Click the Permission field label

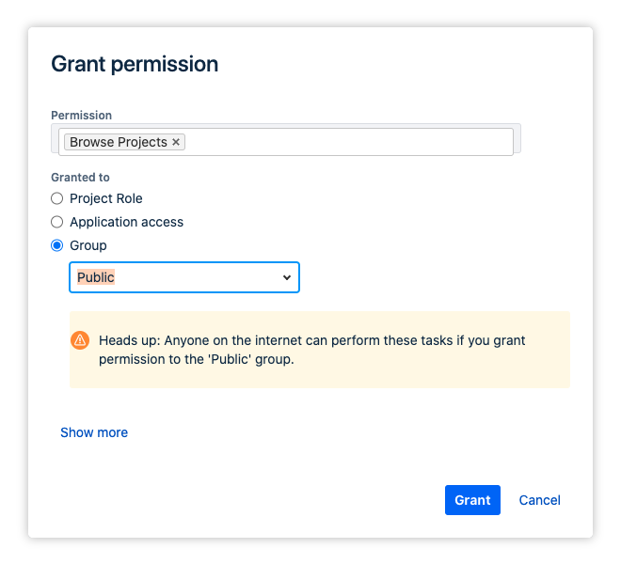(x=81, y=116)
